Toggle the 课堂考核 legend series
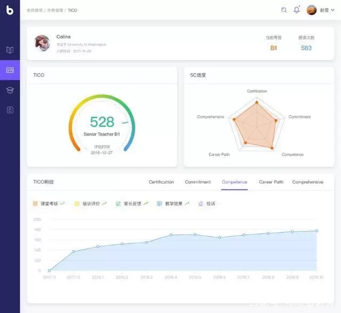This screenshot has width=341, height=313. point(48,204)
